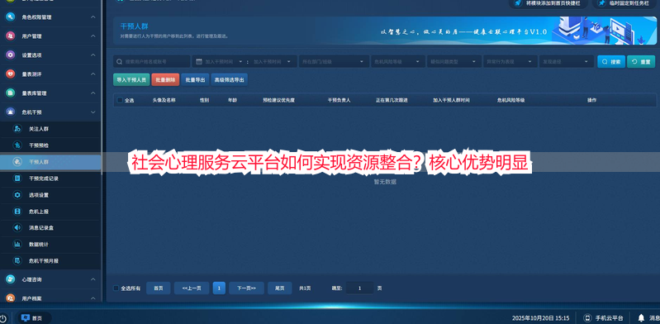Click the 重置 button
The image size is (660, 324).
[641, 61]
